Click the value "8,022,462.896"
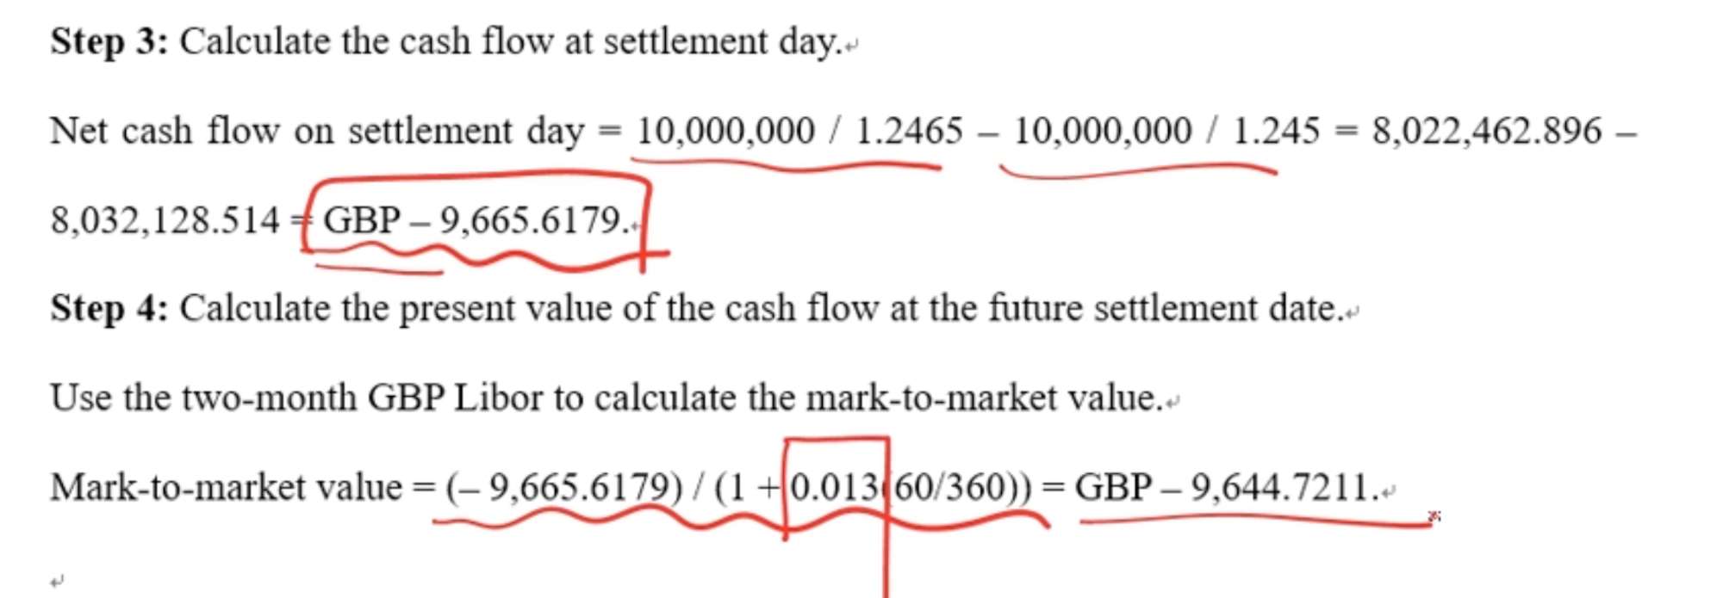The image size is (1723, 598). 1487,132
